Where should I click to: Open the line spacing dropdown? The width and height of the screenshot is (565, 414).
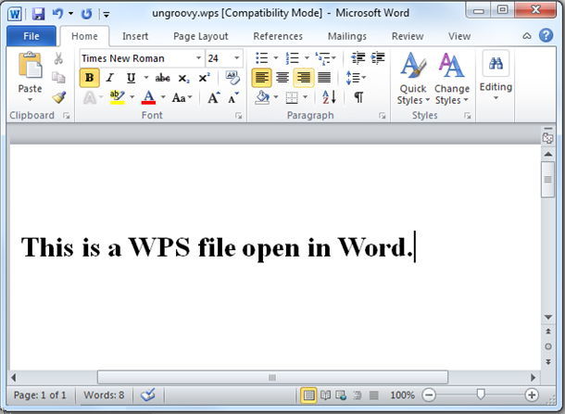356,78
